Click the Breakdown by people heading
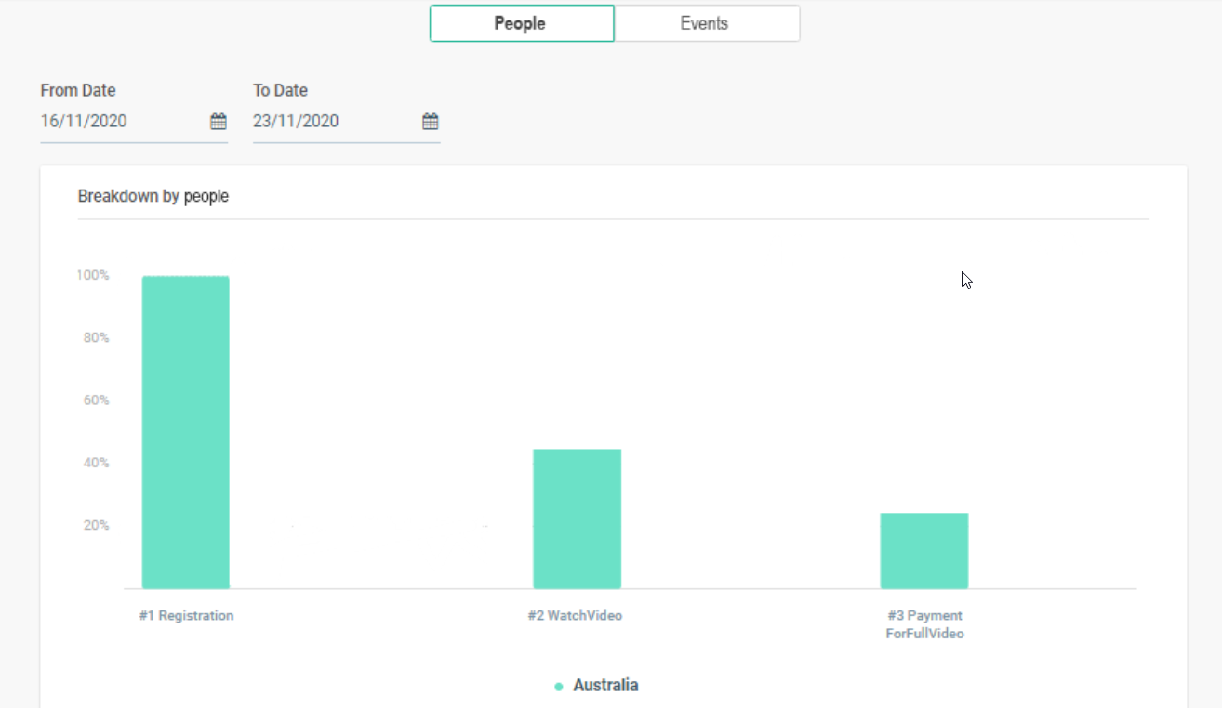 pyautogui.click(x=153, y=196)
